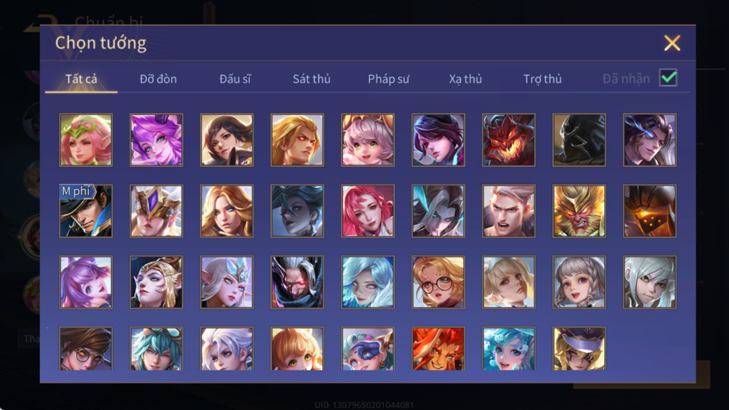Choose the armored hero with glowing orange visor

pyautogui.click(x=649, y=211)
